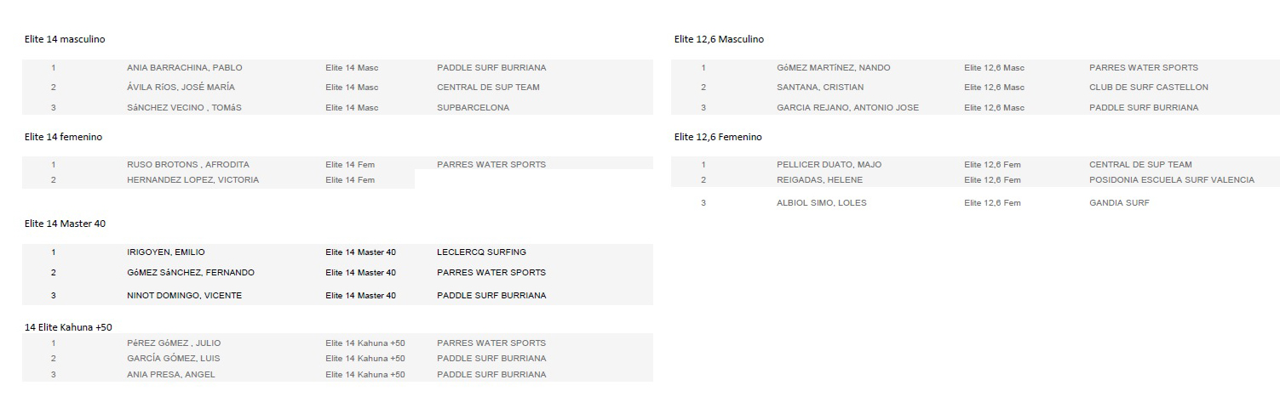Select the Elite 14 masculino heading

coord(65,39)
